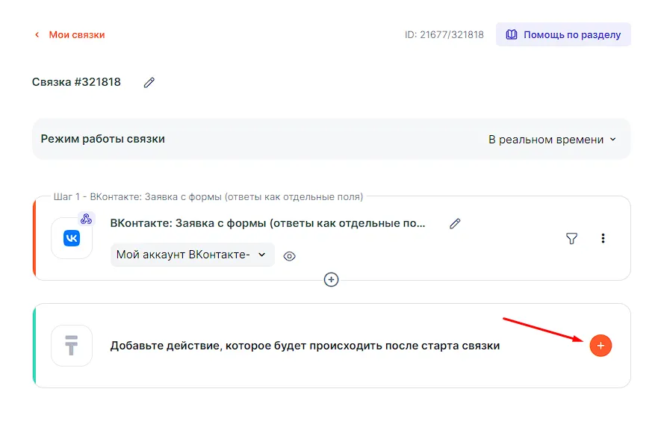Click the gray placeholder action icon
The width and height of the screenshot is (661, 436).
point(72,346)
